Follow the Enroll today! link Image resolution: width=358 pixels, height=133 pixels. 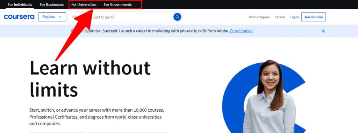pyautogui.click(x=241, y=31)
